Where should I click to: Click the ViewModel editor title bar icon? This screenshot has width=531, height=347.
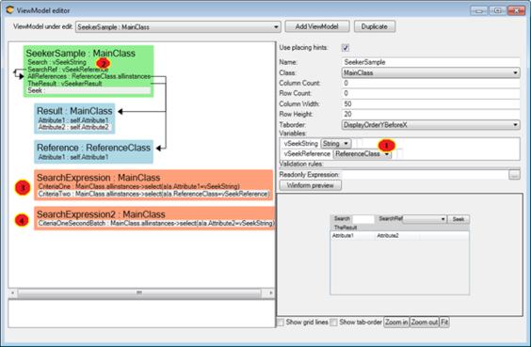click(x=9, y=9)
